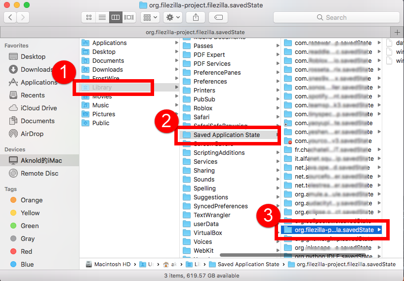Switch to list view in toolbar
Image resolution: width=404 pixels, height=281 pixels.
click(102, 17)
